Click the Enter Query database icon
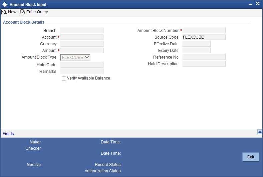Viewport: 263px width, 177px height. pos(22,12)
